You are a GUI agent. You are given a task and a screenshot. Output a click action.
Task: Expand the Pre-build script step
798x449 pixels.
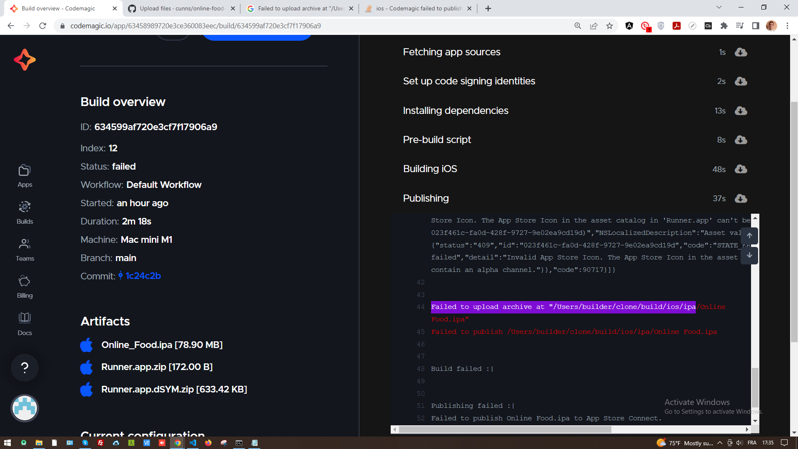(437, 140)
